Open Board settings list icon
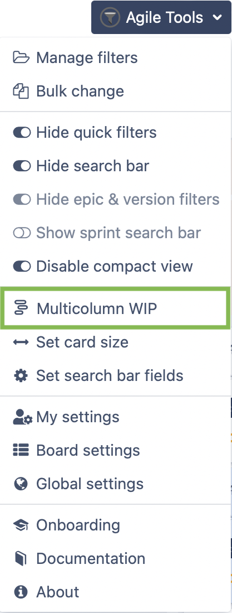Screen dimensions: 232x613 click(x=21, y=450)
